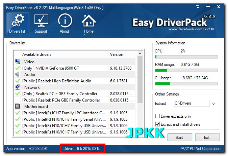Click App version 6.2.23.256 status text

(x=26, y=149)
